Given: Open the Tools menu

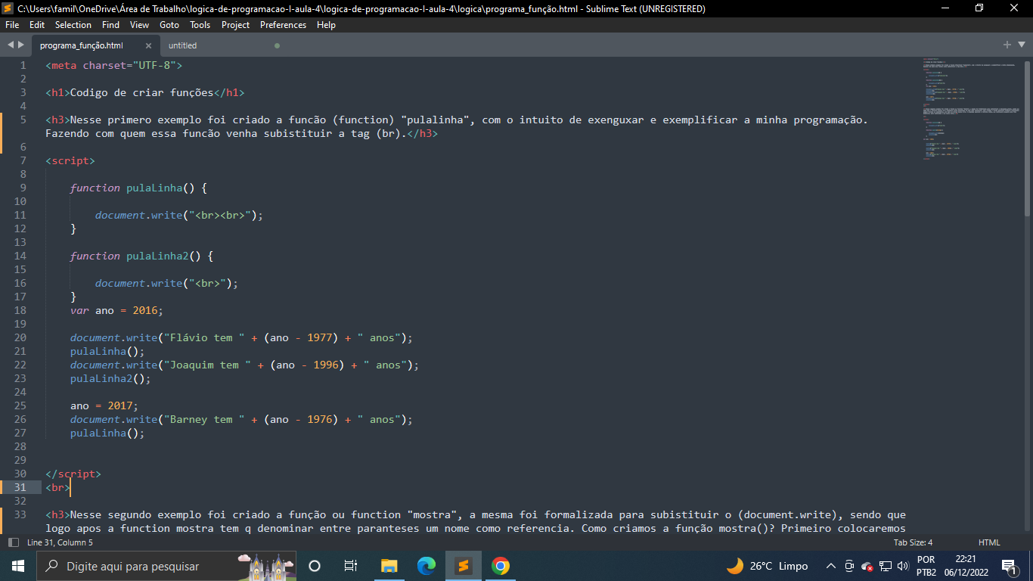Looking at the screenshot, I should (200, 25).
